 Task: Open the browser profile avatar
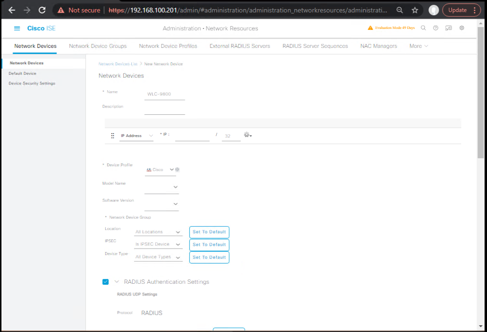click(x=433, y=10)
